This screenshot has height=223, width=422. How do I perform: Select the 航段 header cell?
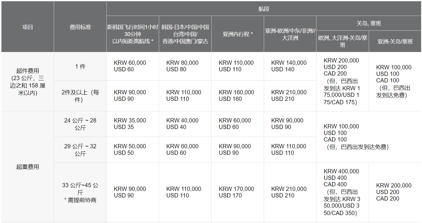pos(264,9)
